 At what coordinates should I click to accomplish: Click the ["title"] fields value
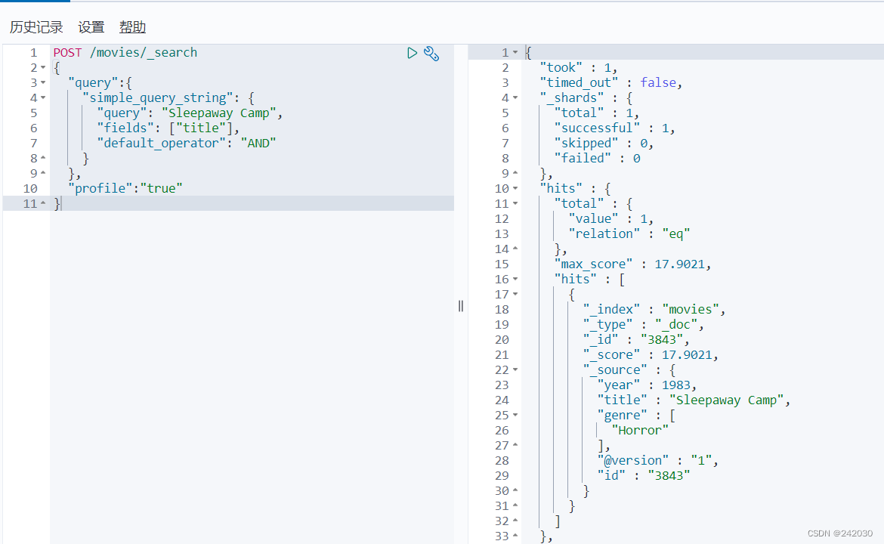pos(201,128)
